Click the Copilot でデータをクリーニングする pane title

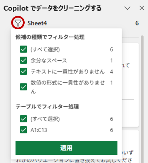(x=53, y=8)
